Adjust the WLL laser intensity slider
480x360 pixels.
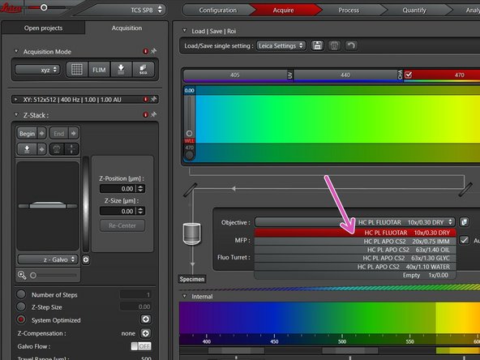(x=189, y=116)
